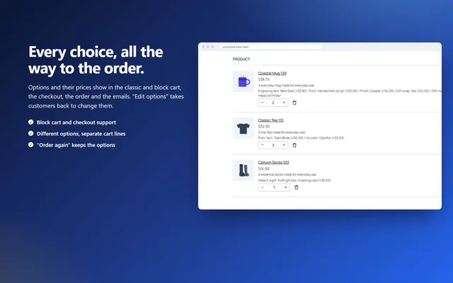Decrease Classic Tee quantity with minus

click(x=263, y=145)
